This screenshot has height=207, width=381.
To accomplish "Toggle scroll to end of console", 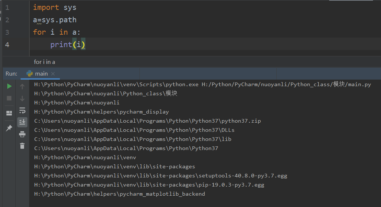I will tap(22, 122).
